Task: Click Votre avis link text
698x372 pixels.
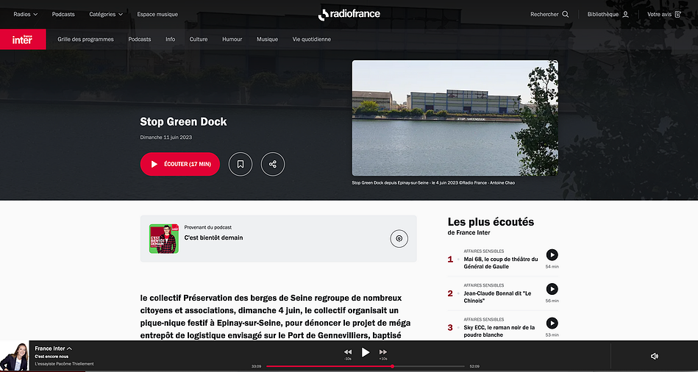Action: click(659, 14)
